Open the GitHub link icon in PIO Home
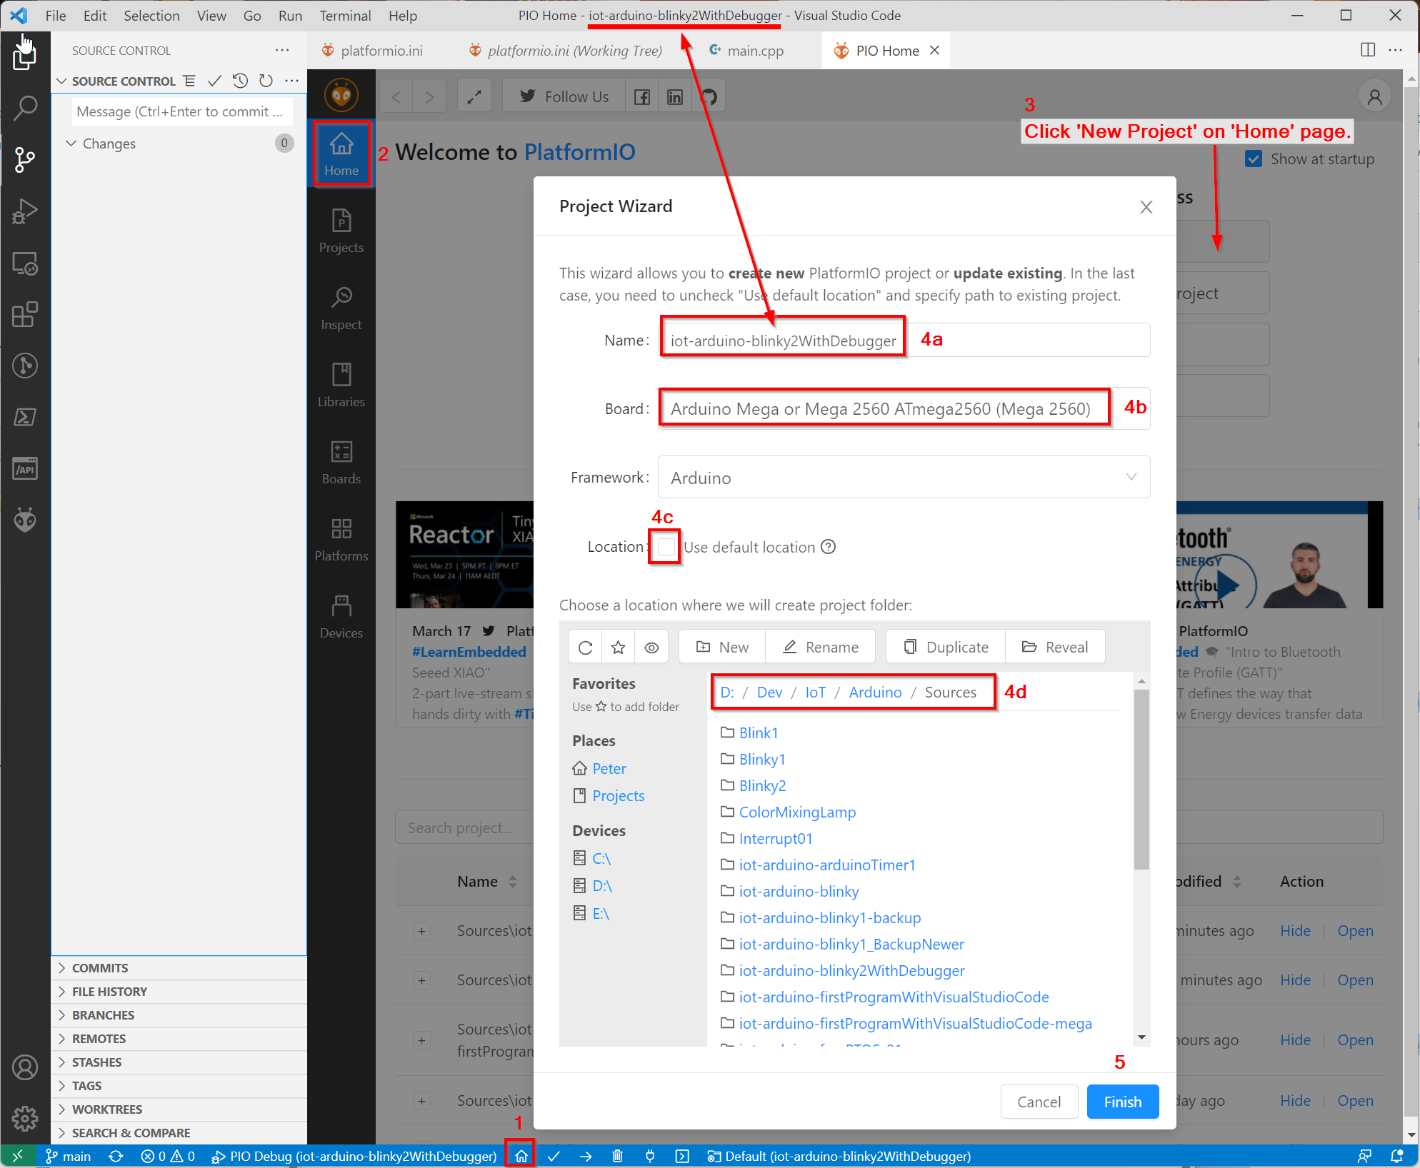Screen dimensions: 1420x1168 (x=709, y=96)
